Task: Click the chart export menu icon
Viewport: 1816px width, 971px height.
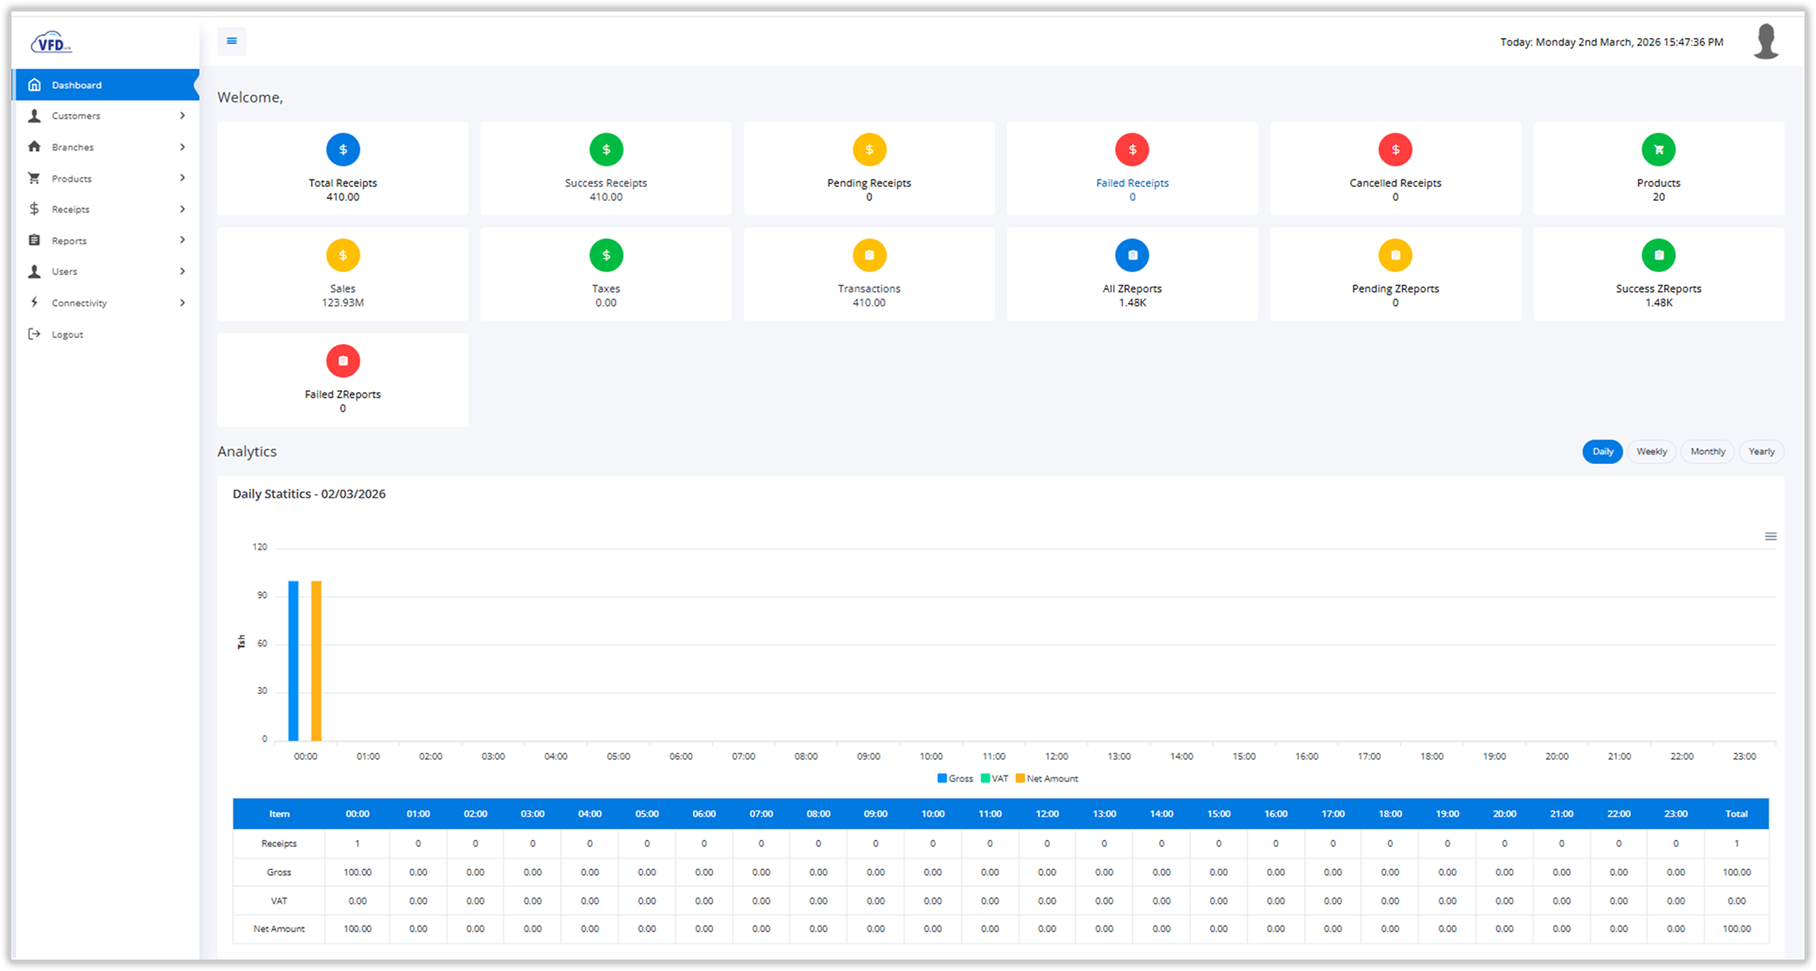Action: [x=1770, y=536]
